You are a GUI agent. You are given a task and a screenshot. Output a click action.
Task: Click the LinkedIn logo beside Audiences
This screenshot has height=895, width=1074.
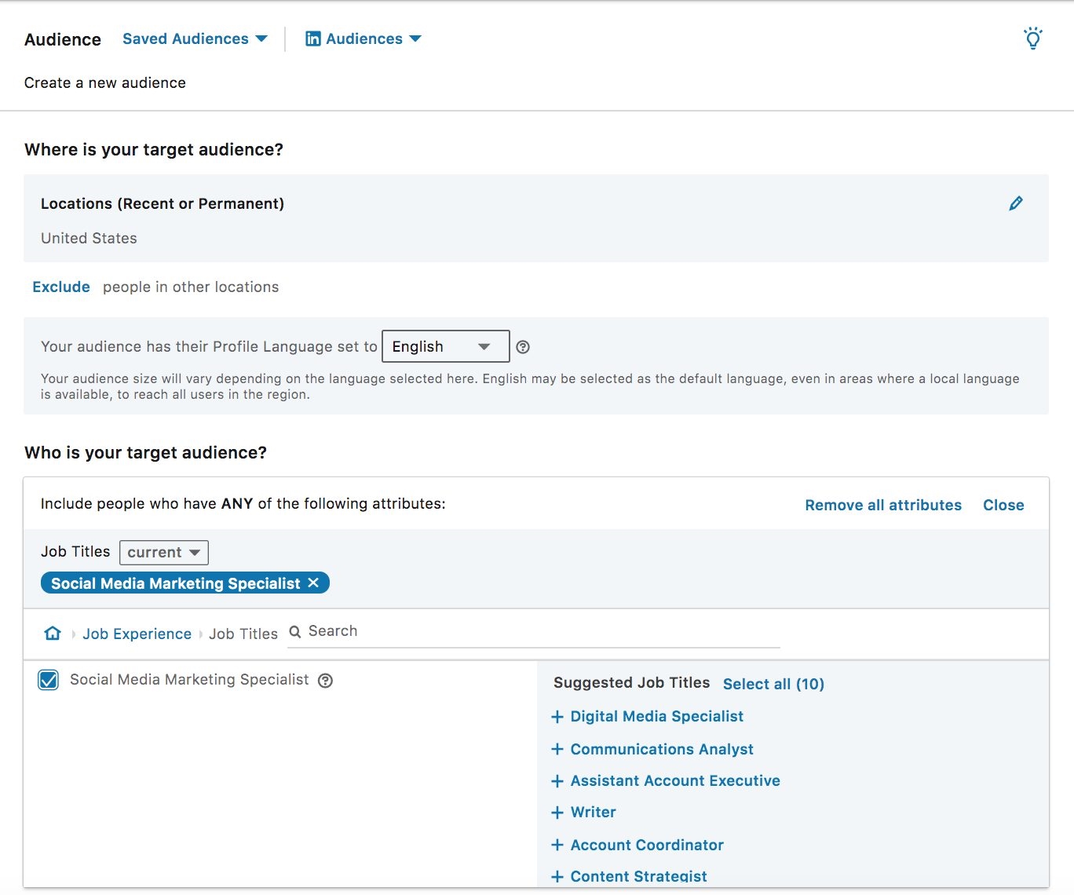pyautogui.click(x=313, y=38)
